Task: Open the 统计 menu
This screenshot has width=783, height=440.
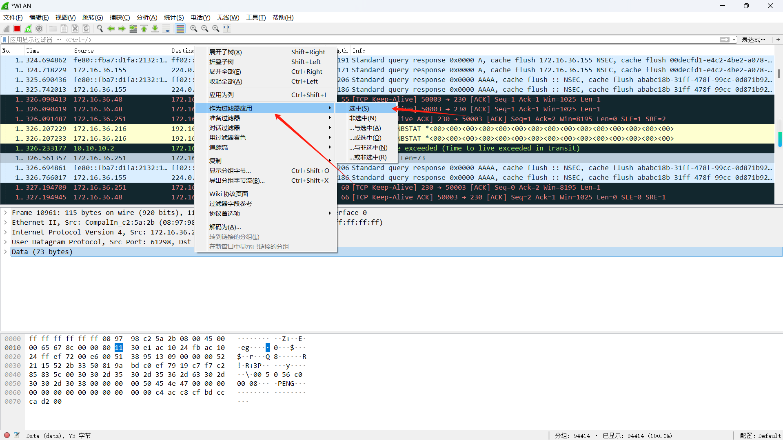Action: tap(173, 17)
